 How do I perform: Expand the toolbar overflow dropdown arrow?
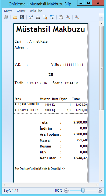click(101, 17)
